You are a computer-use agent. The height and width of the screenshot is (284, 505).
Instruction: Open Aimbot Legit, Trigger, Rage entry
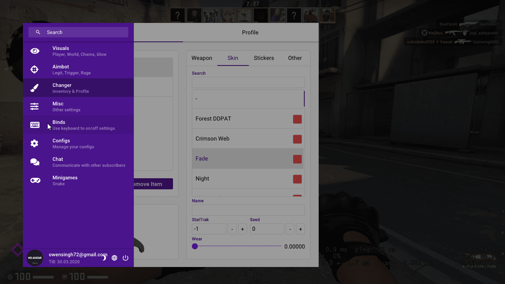(78, 69)
